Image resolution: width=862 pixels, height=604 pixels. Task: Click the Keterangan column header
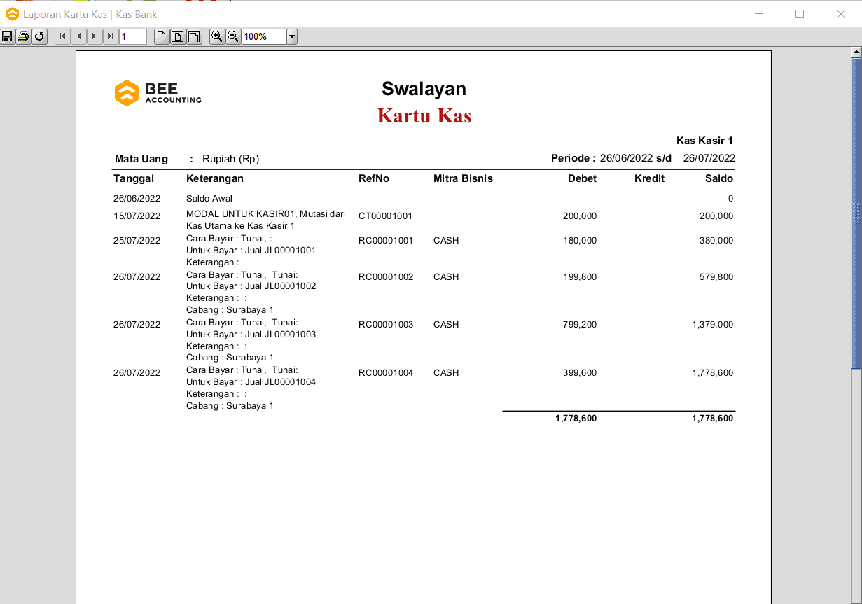click(x=215, y=178)
